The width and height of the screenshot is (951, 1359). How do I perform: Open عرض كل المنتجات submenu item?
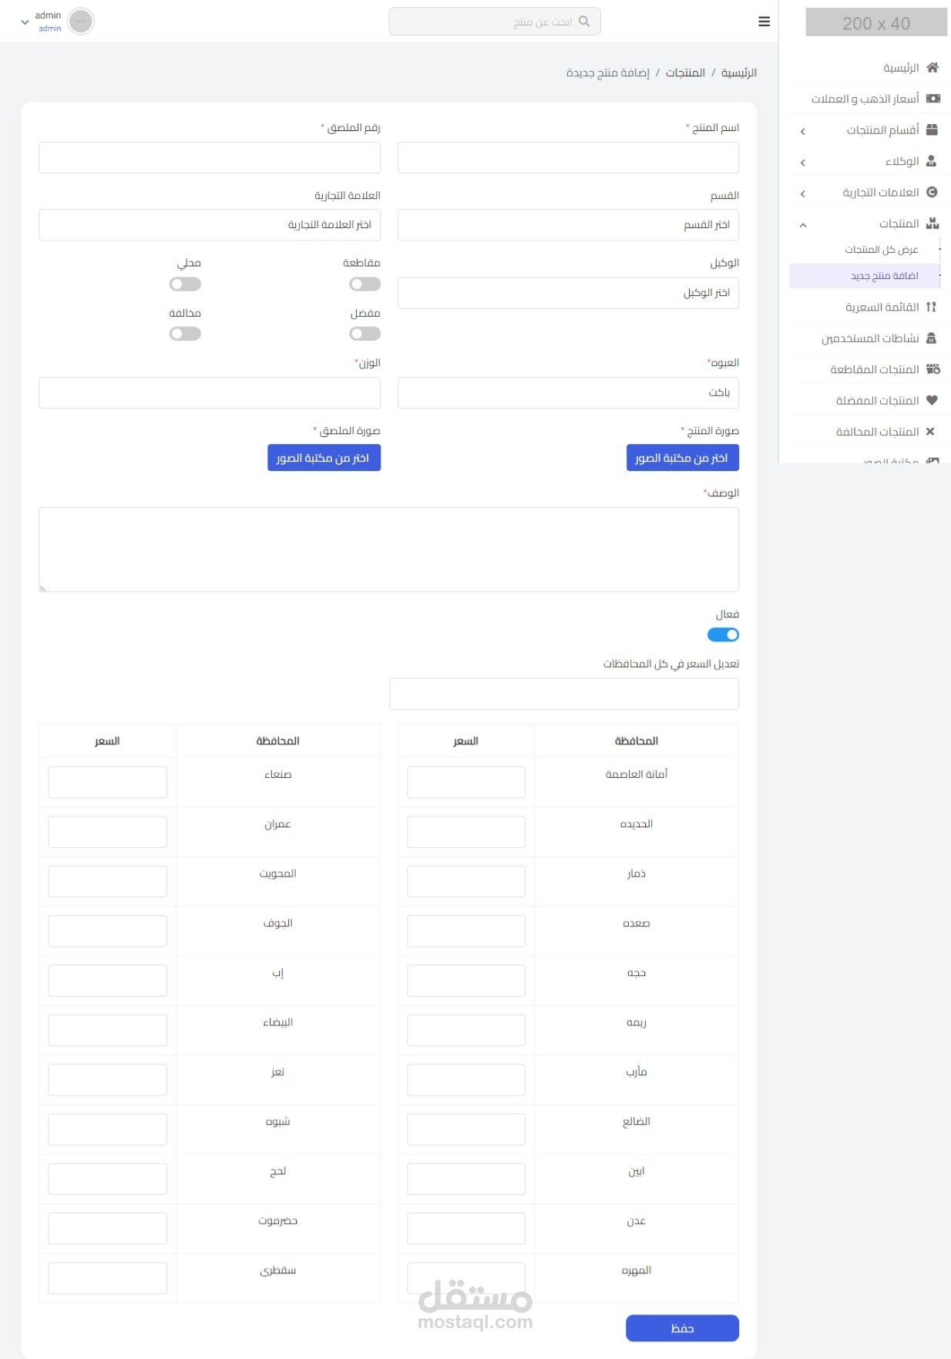[881, 250]
